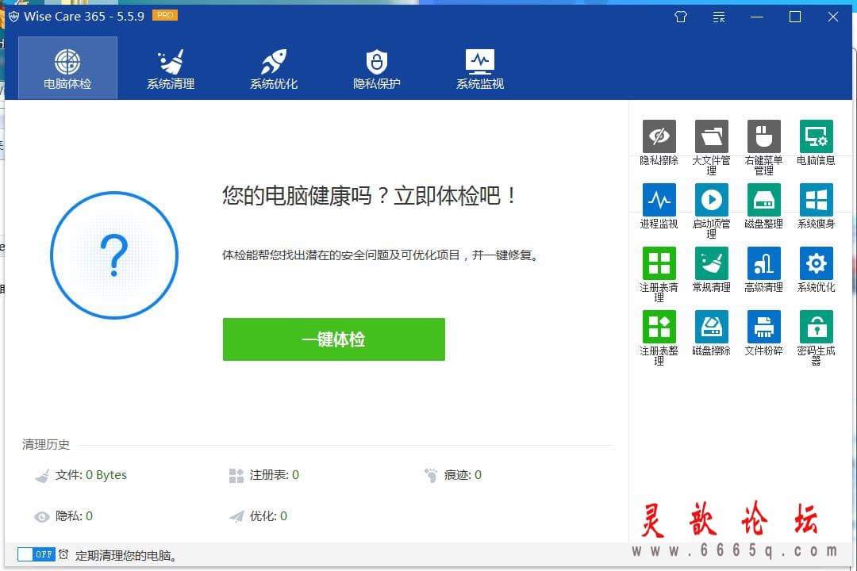857x571 pixels.
Task: Switch to the 系统监视 system monitor tab
Action: click(x=480, y=68)
